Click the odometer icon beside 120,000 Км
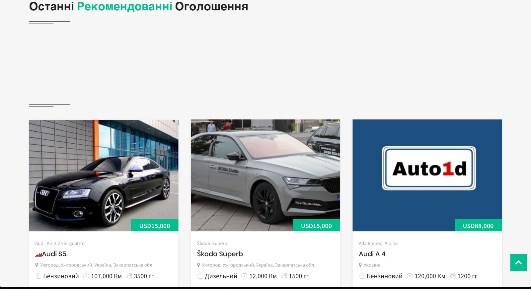Image resolution: width=531 pixels, height=289 pixels. coord(410,276)
